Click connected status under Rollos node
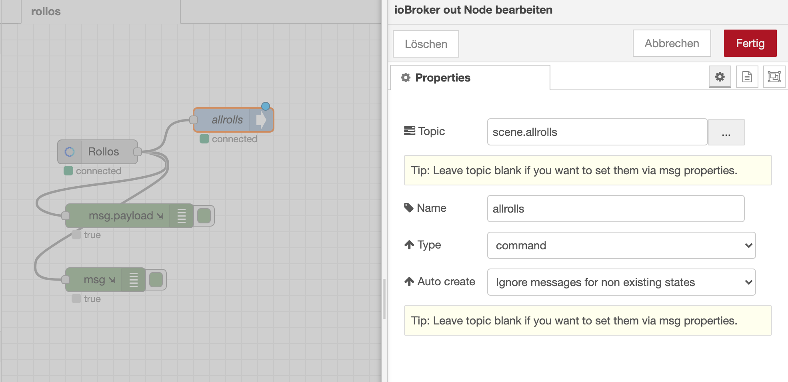This screenshot has height=382, width=788. tap(93, 171)
